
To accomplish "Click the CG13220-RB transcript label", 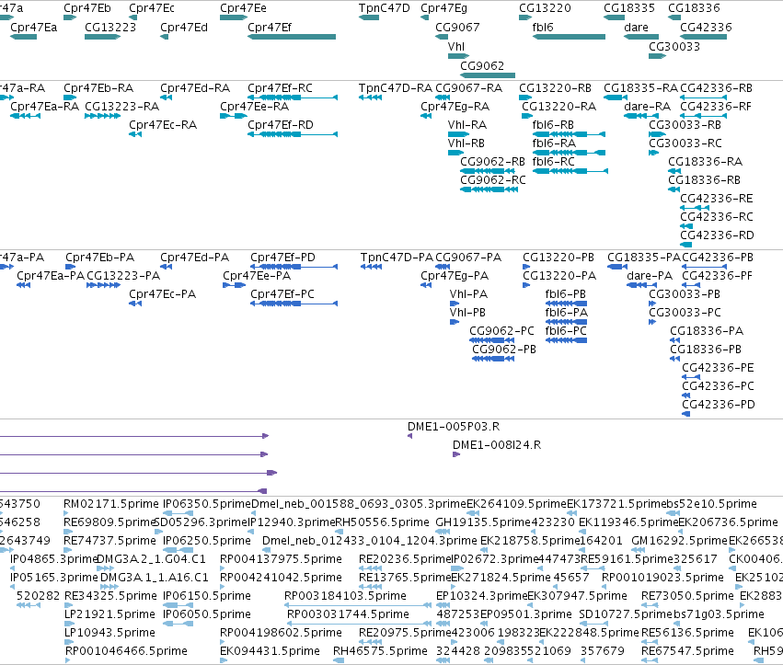I will tap(556, 88).
